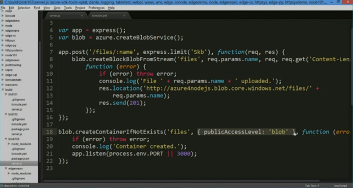This screenshot has height=188, width=353.
Task: Open the Preferences menu
Action: pyautogui.click(x=96, y=8)
